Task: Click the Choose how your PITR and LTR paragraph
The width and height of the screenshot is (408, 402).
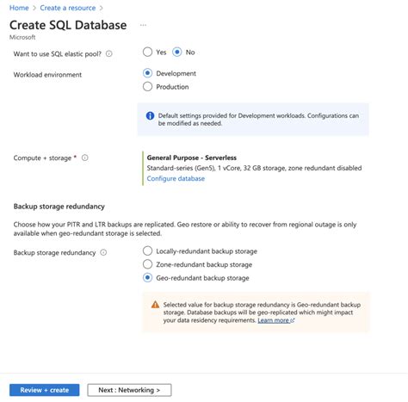Action: pyautogui.click(x=185, y=229)
